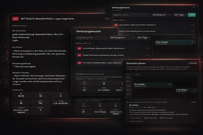Screen dimensions: 203x135
Task: Click the blue status dot on the scenario card
Action: pos(127,102)
